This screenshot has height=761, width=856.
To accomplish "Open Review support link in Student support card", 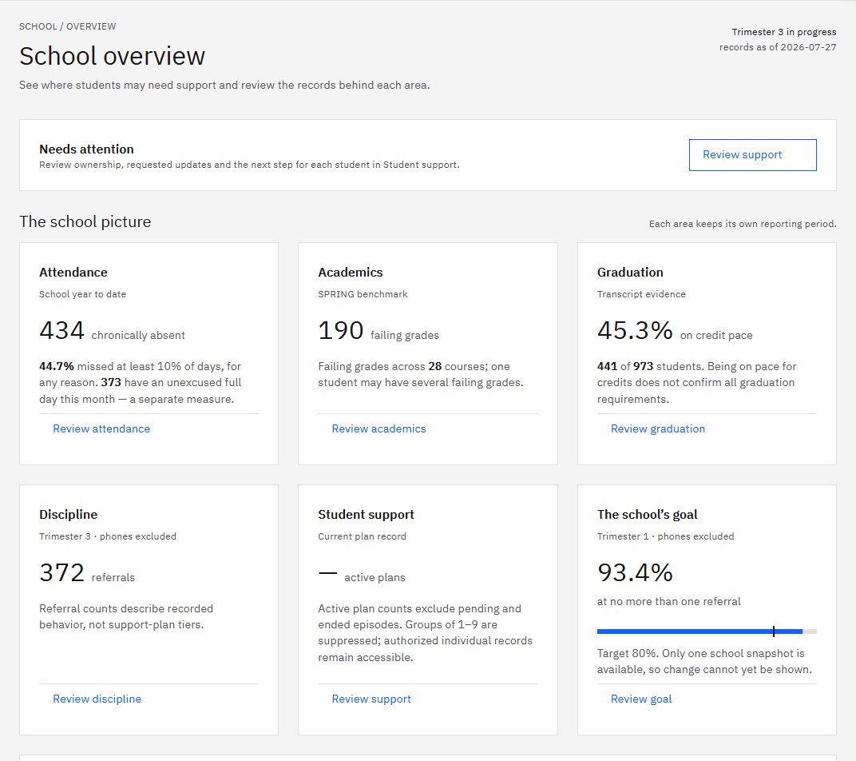I will 371,699.
